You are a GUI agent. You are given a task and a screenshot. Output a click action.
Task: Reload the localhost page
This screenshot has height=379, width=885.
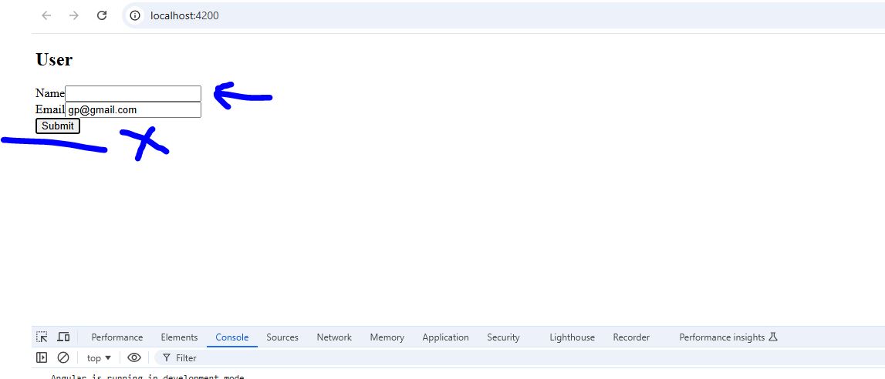[102, 15]
